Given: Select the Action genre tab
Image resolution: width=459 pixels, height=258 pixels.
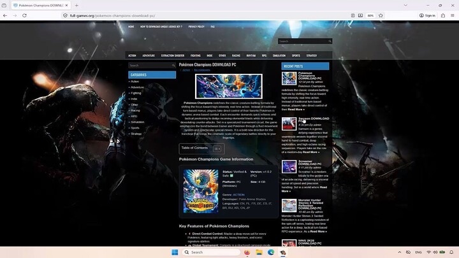Looking at the screenshot, I should (132, 55).
